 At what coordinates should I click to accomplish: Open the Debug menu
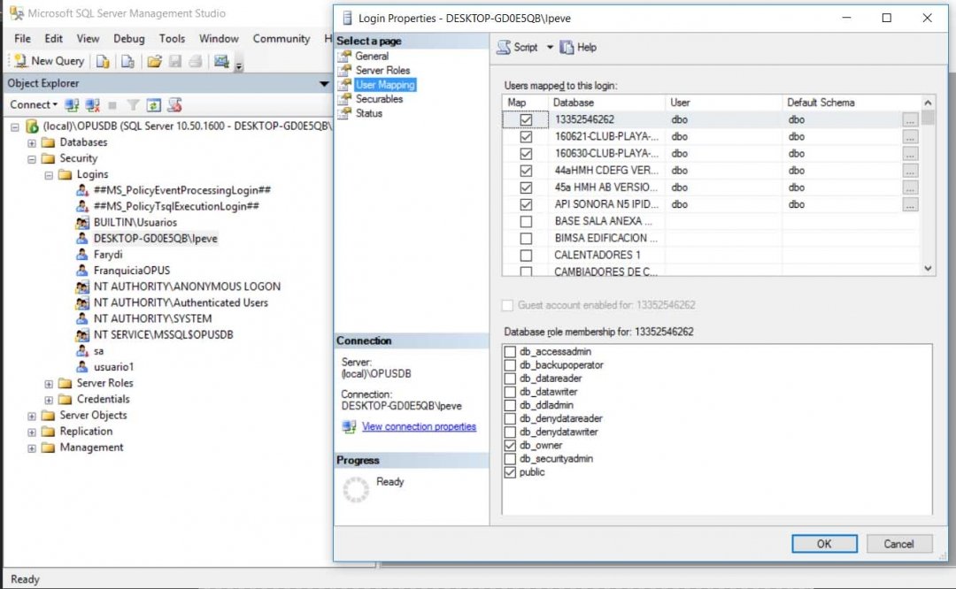click(129, 39)
